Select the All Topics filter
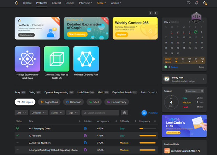The height and width of the screenshot is (155, 217). pos(25,102)
